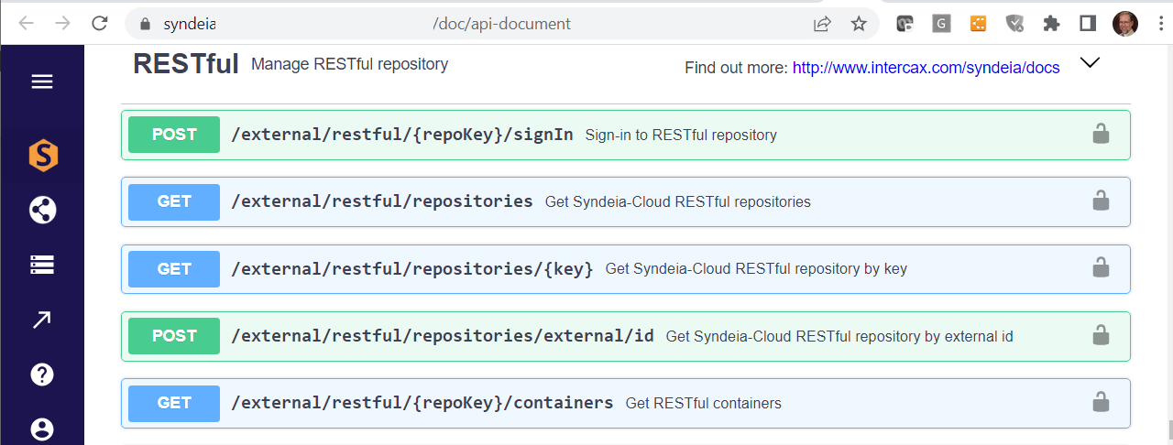This screenshot has width=1173, height=445.
Task: Open the user account icon in sidebar
Action: tap(42, 429)
